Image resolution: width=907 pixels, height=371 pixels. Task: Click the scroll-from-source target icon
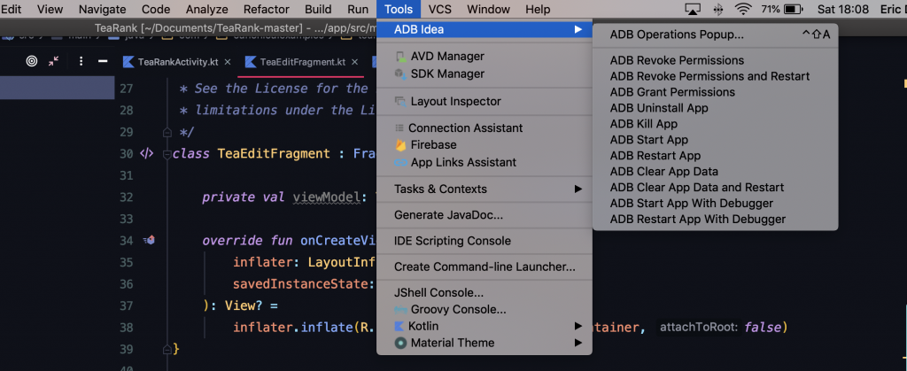click(32, 62)
